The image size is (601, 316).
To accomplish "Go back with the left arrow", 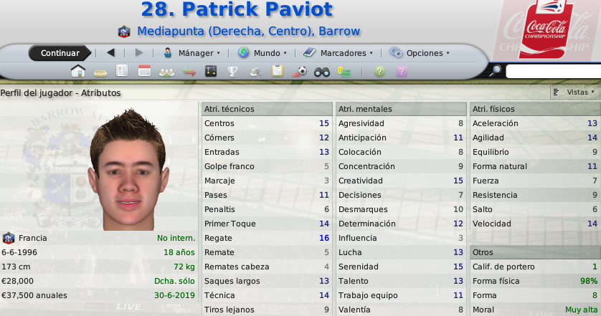I will 110,53.
